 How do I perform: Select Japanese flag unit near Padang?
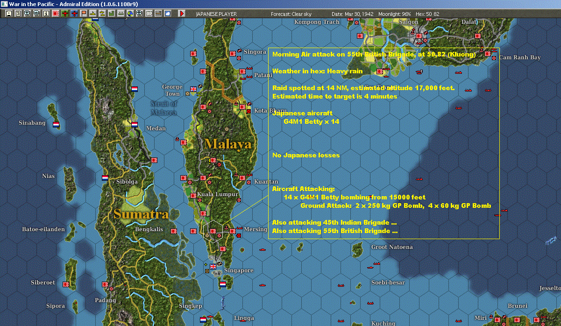pyautogui.click(x=106, y=284)
